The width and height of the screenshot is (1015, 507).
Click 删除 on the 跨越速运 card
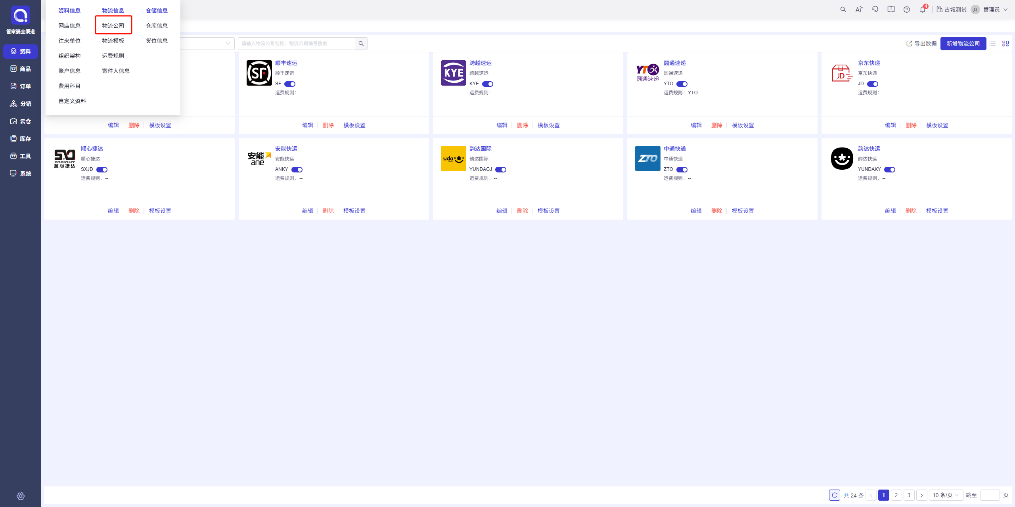point(523,125)
